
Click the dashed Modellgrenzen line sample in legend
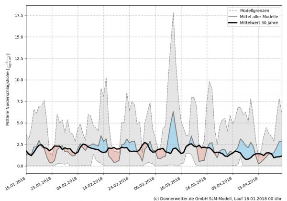[x=233, y=11]
